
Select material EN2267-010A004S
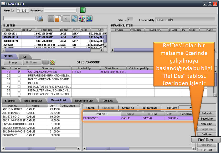tap(41, 131)
